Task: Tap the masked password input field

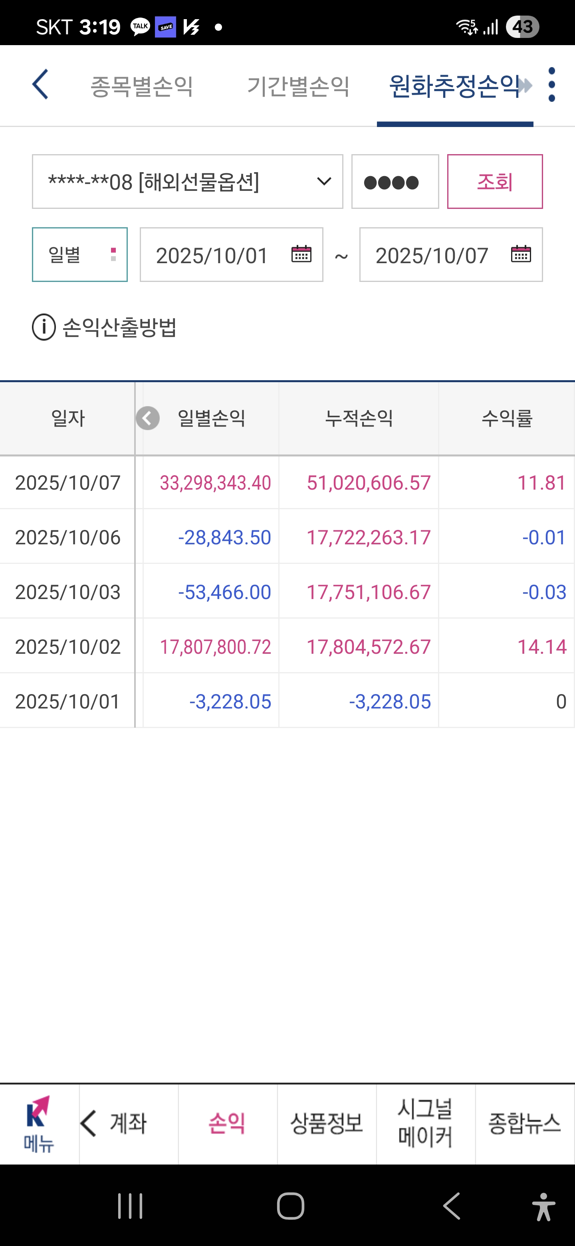Action: point(395,182)
